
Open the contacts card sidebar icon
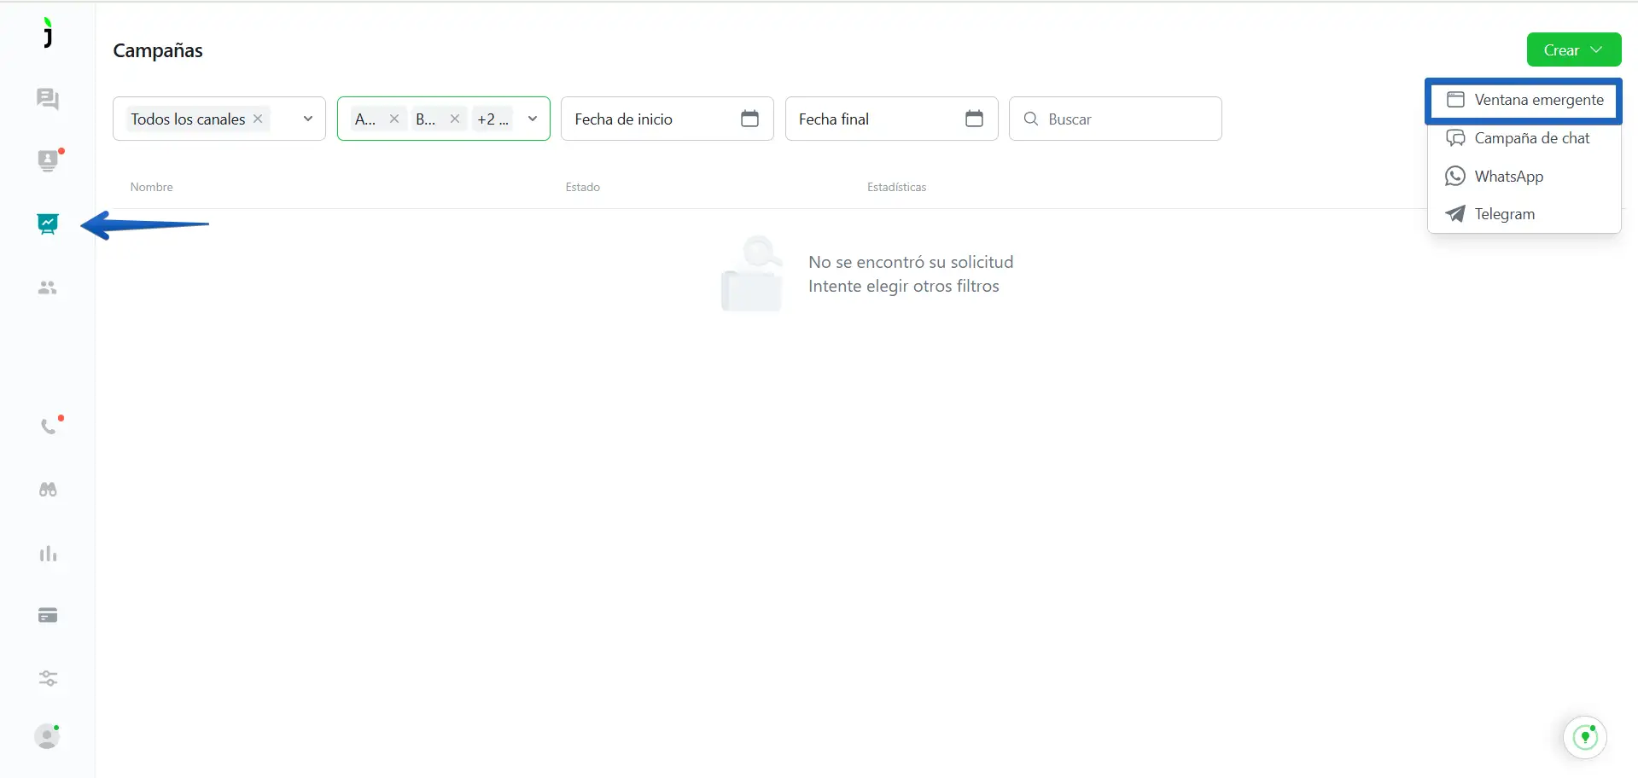coord(48,160)
